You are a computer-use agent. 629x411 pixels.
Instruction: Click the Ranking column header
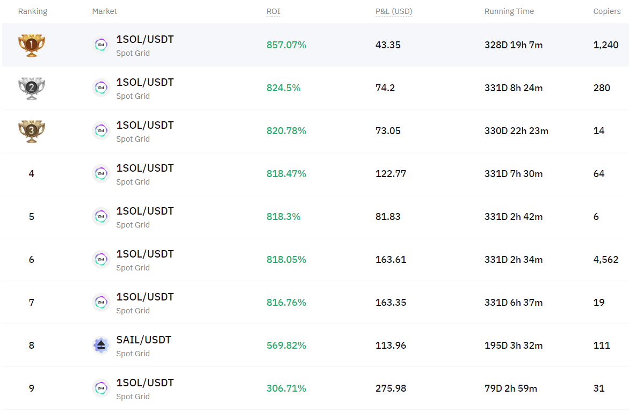(32, 12)
